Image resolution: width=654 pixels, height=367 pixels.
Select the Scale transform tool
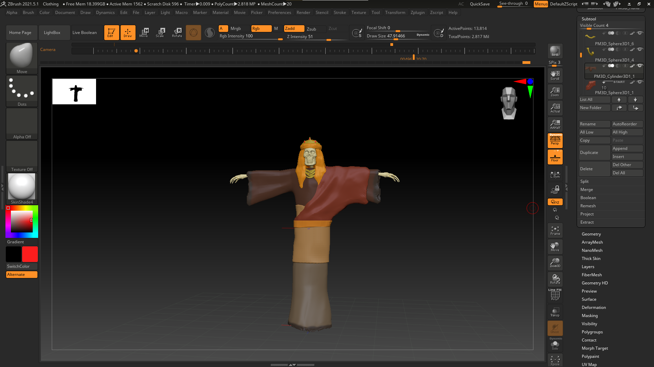[x=160, y=33]
